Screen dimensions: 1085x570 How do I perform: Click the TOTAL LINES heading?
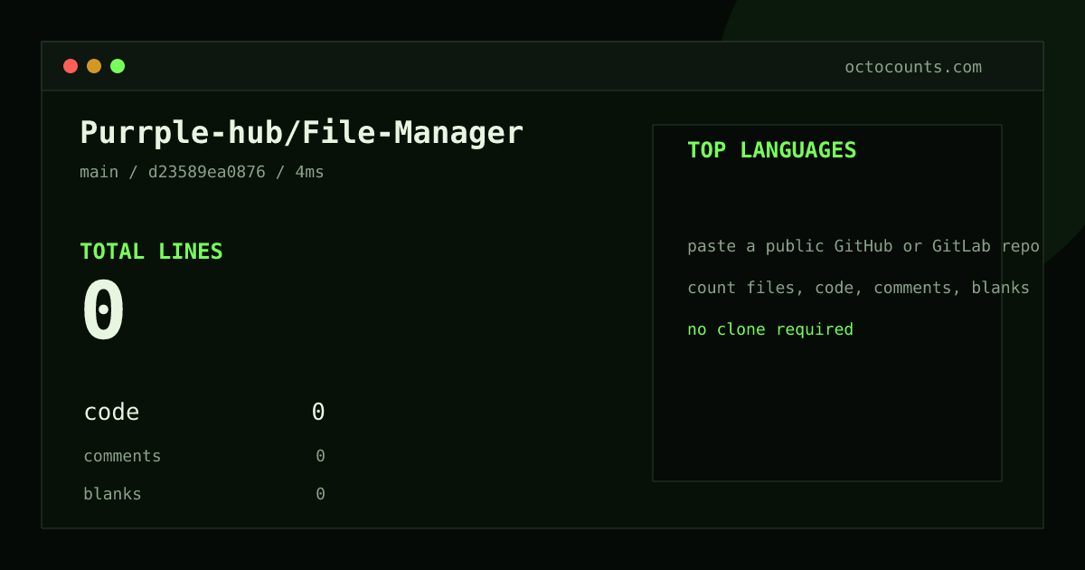point(151,252)
